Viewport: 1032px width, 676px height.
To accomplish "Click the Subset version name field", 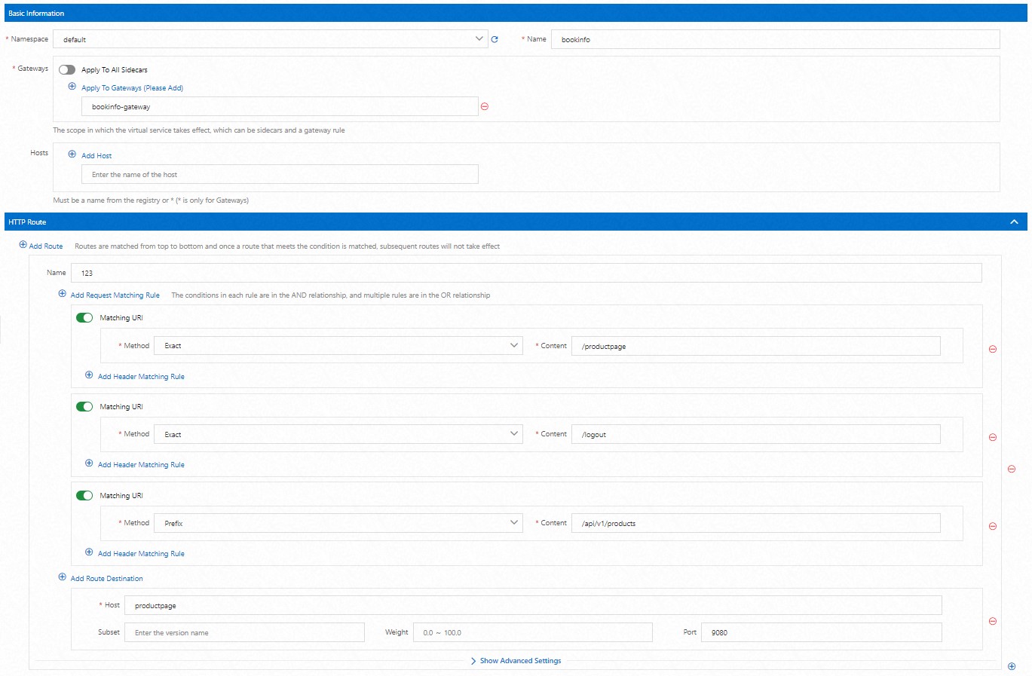I will coord(244,632).
